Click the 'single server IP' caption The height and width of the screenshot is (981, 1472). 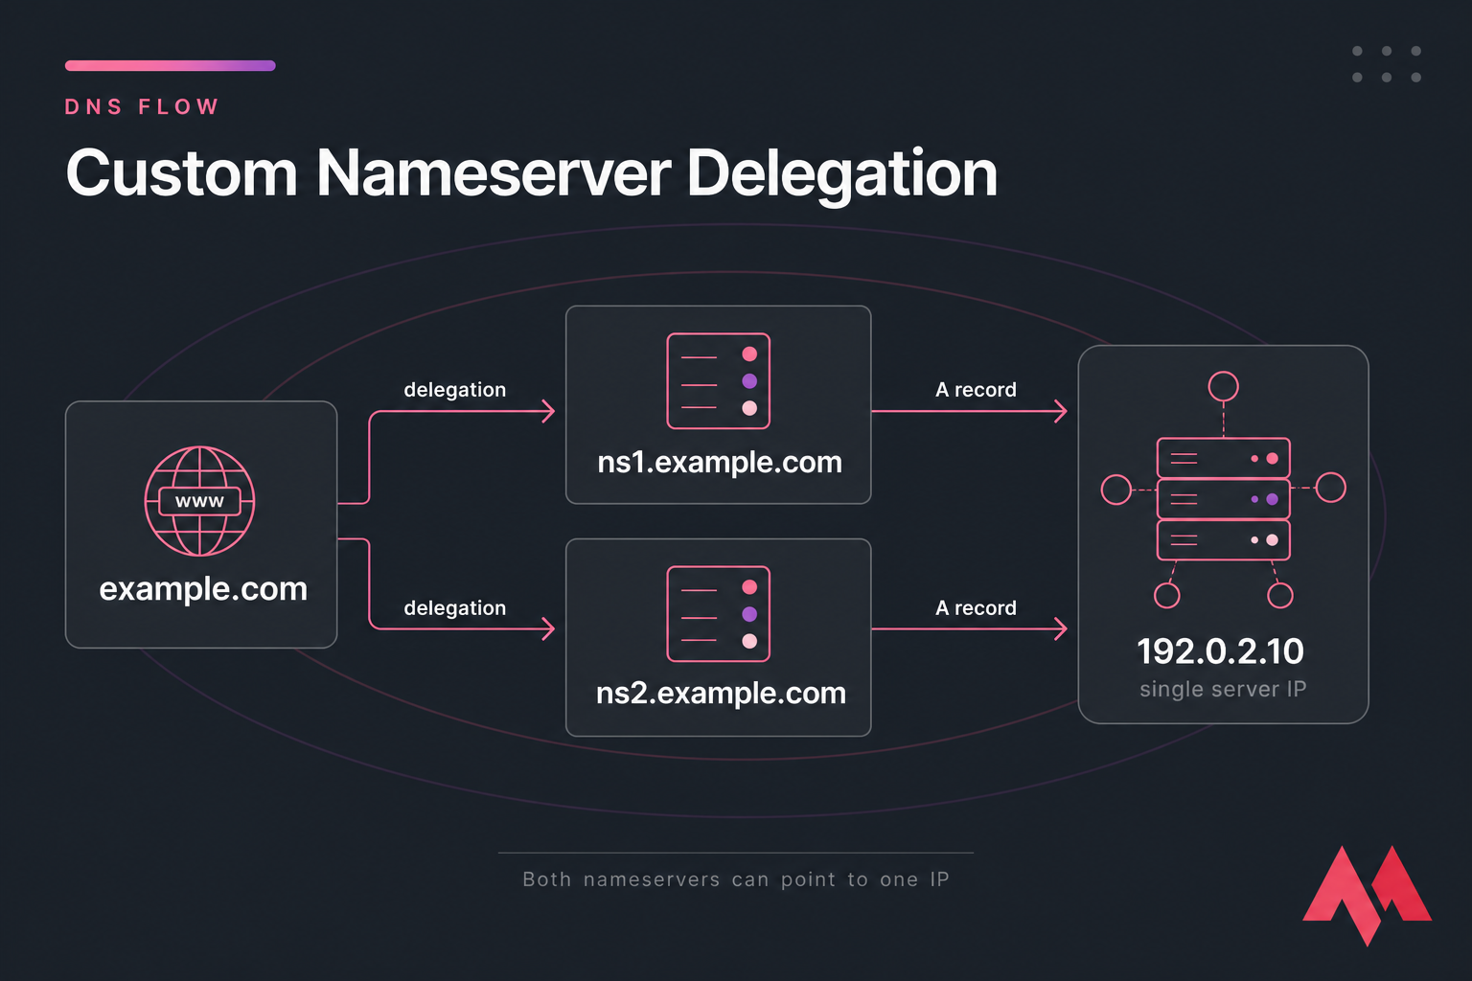click(x=1223, y=689)
